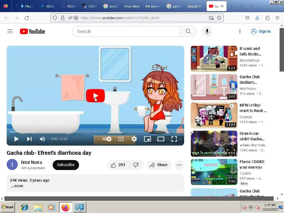Open the tracking protection shield
Screen dimensions: 284x213
[x=55, y=18]
